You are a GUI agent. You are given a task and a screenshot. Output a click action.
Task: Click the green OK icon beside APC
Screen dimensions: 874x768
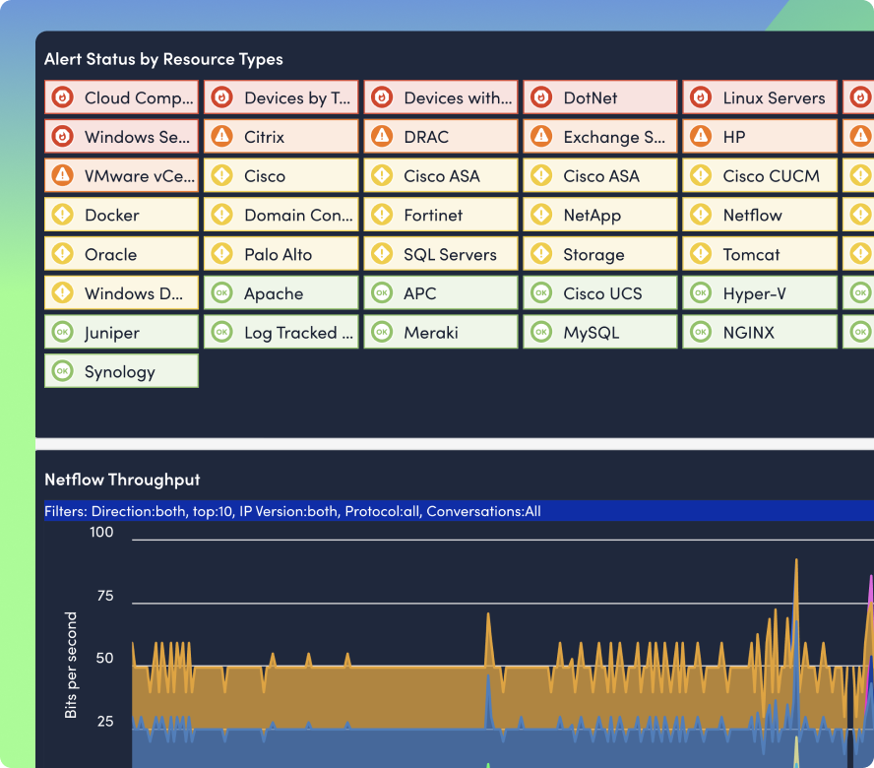382,293
